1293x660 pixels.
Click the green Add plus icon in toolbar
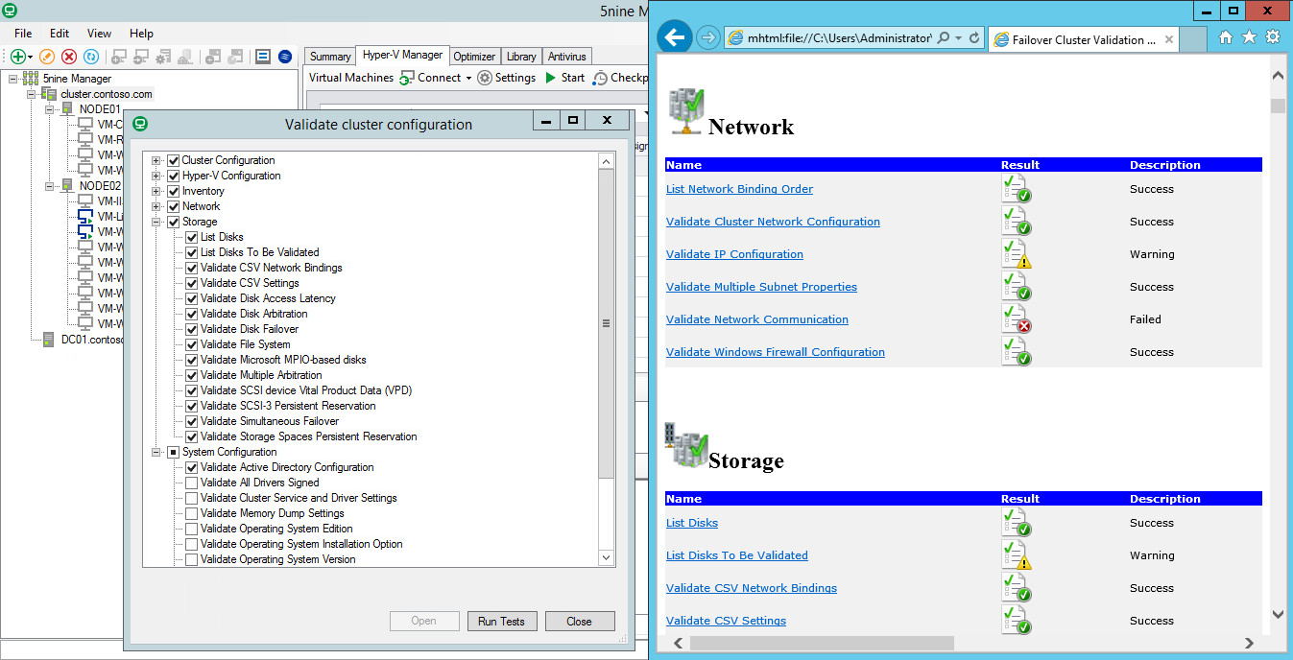coord(18,57)
